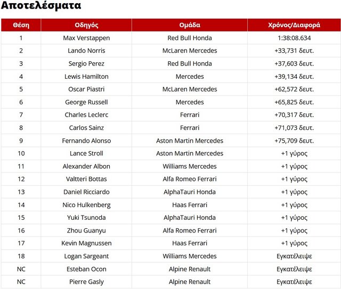Click the Χρόνος/Διαφορά column header
The width and height of the screenshot is (341, 289).
pos(294,25)
